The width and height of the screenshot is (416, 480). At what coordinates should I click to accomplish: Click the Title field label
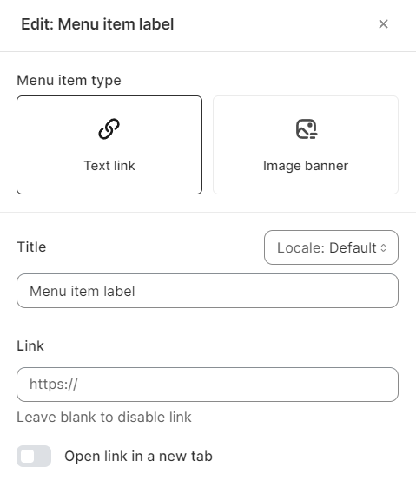click(x=31, y=247)
